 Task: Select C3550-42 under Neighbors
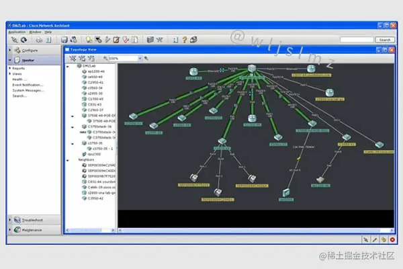[95, 198]
